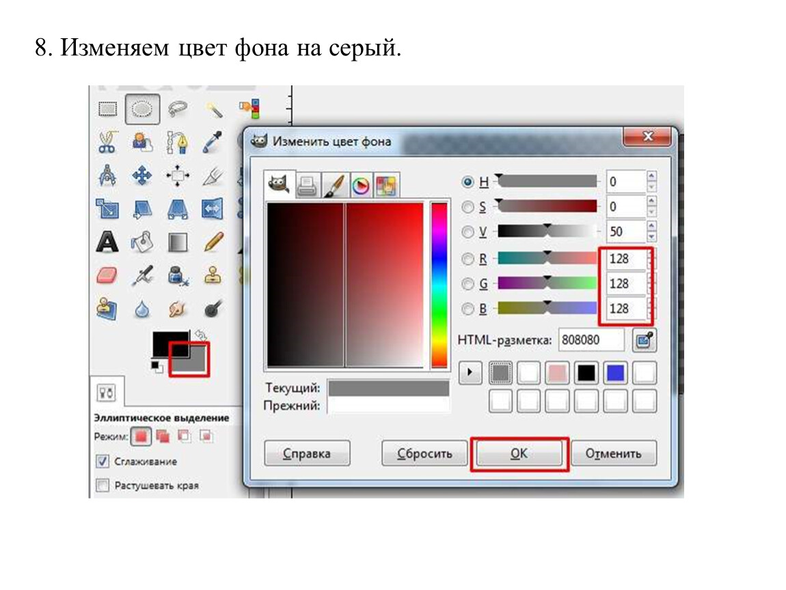Choose the R red radio button
786x590 pixels.
click(x=467, y=258)
